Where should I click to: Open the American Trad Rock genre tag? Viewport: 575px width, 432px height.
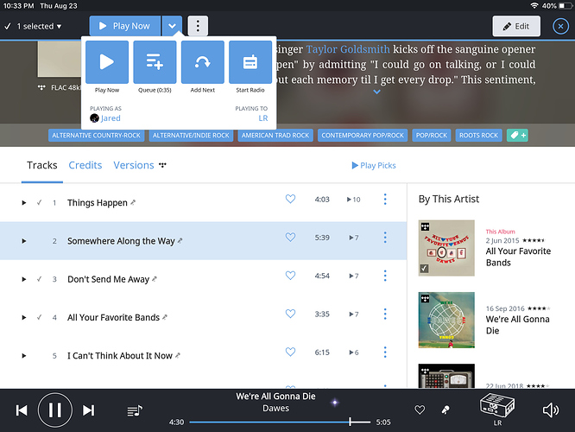coord(275,135)
